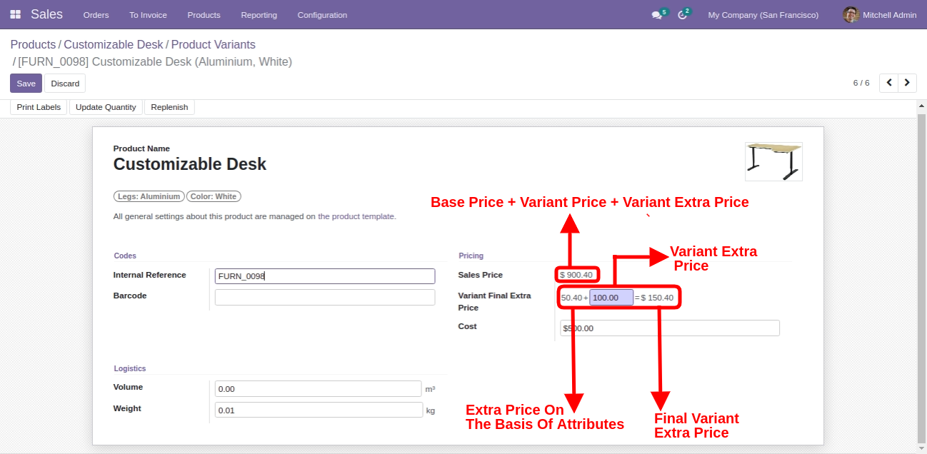The width and height of the screenshot is (927, 454).
Task: Click Mitchell Admin avatar picture
Action: point(851,15)
